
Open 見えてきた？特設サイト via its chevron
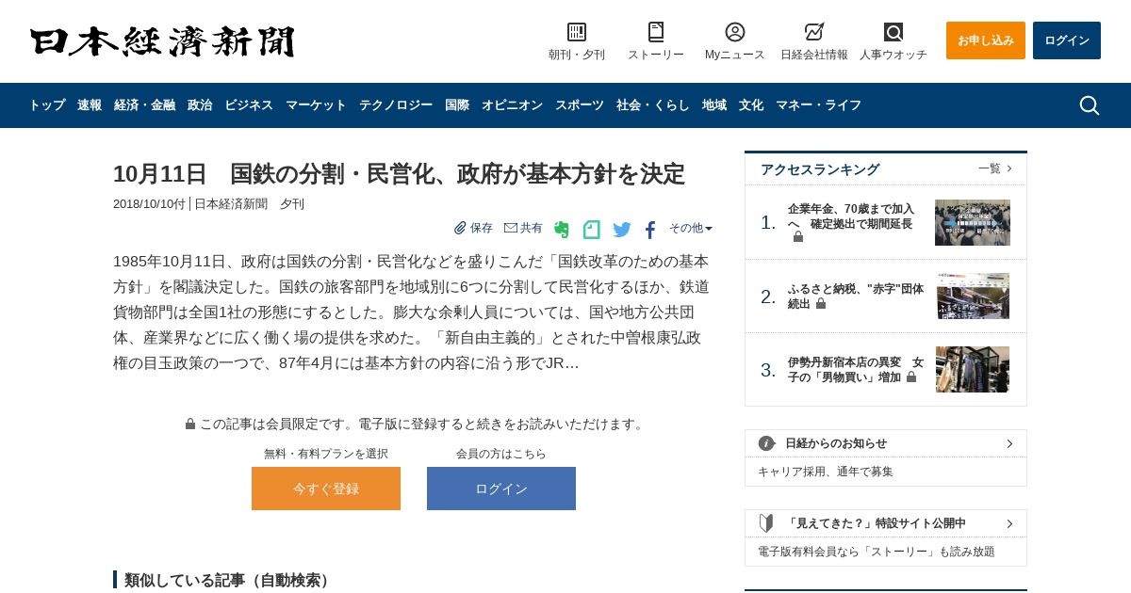pyautogui.click(x=1009, y=523)
